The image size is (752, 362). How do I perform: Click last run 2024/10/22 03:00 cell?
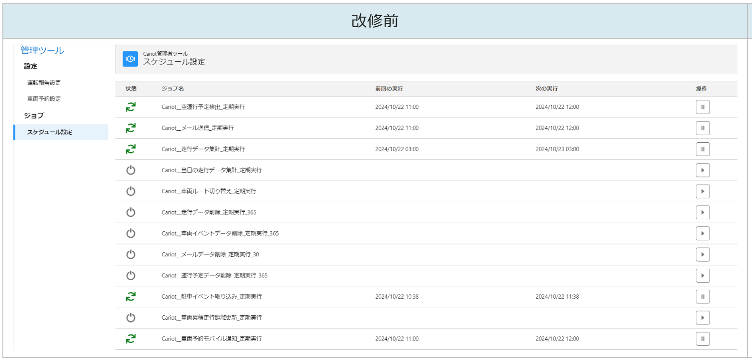pos(397,149)
